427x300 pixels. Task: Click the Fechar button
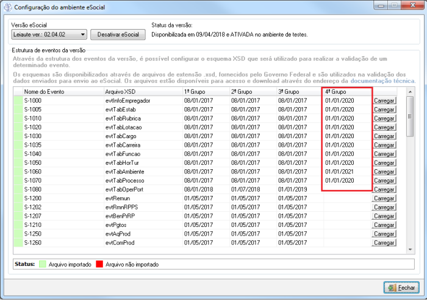coord(400,287)
